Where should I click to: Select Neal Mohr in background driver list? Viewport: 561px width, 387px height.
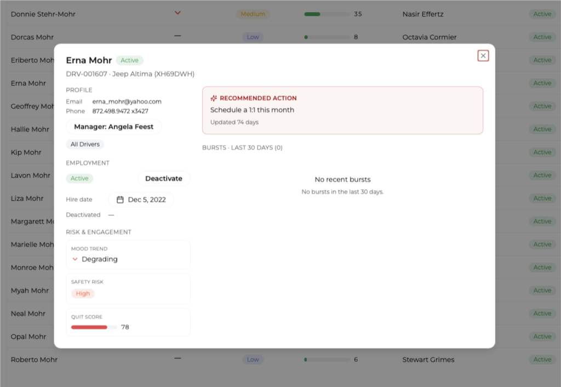[28, 313]
